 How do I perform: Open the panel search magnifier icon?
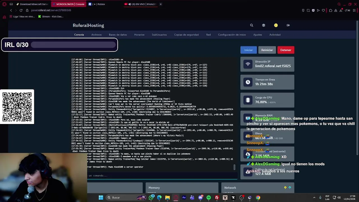252,25
